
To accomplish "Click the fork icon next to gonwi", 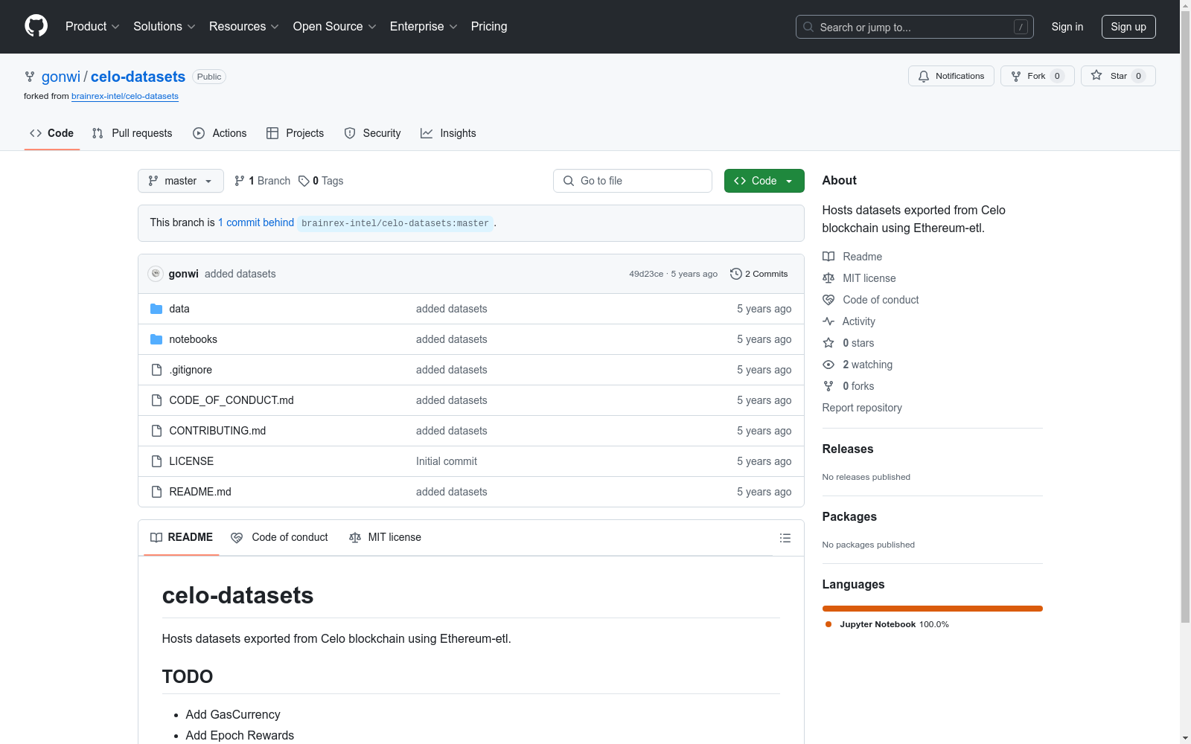I will point(30,77).
